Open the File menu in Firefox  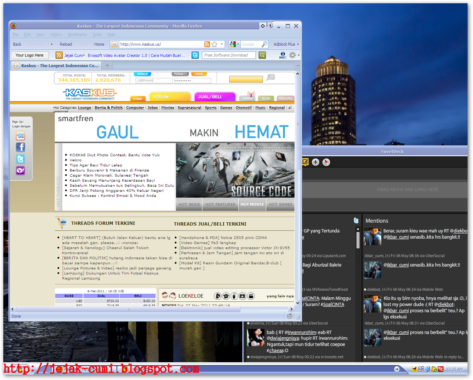[15, 34]
